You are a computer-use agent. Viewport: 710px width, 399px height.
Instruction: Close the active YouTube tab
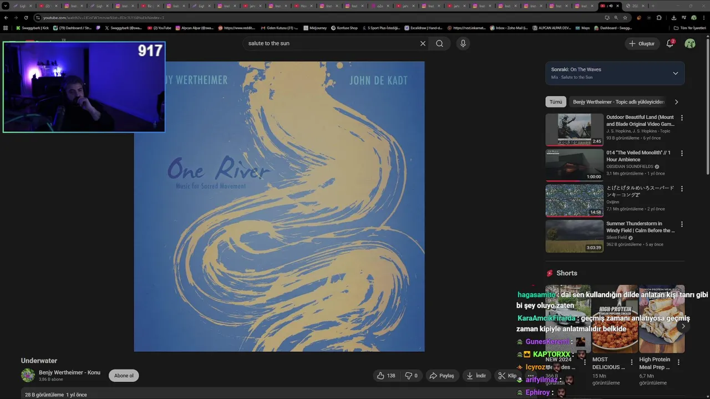click(x=617, y=6)
